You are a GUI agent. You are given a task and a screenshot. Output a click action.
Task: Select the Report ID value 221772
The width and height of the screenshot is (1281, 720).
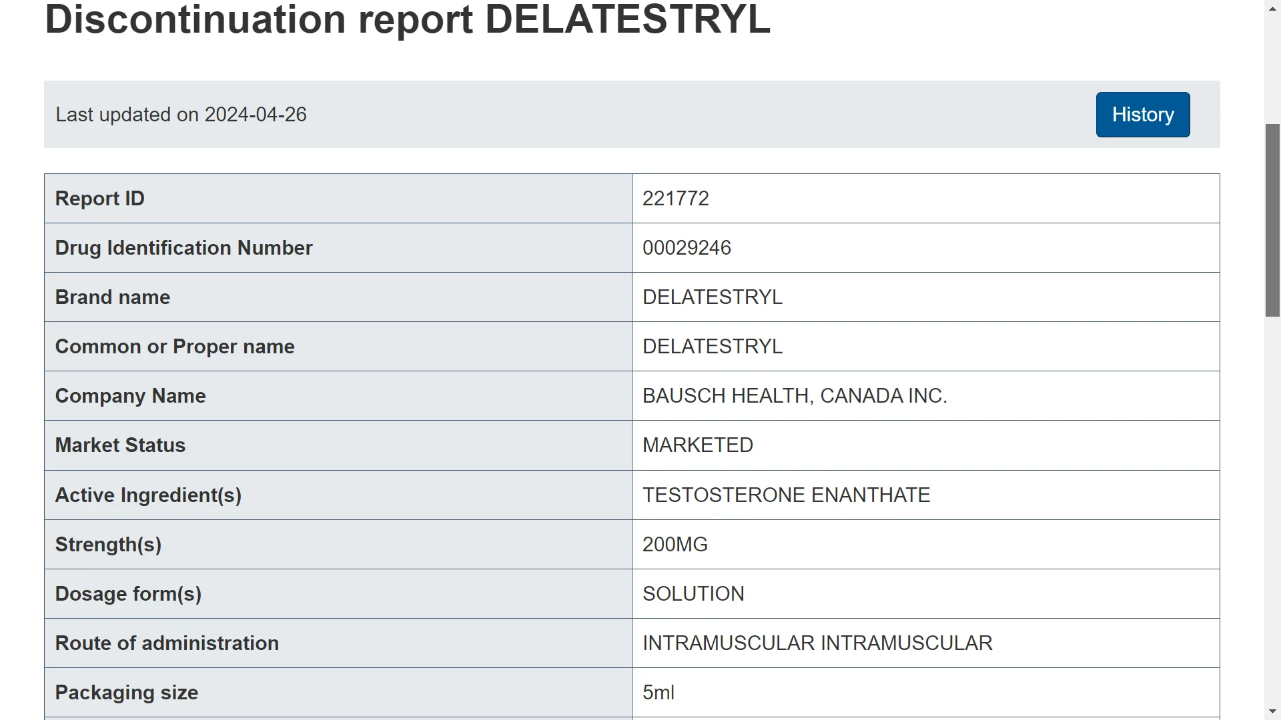coord(675,199)
